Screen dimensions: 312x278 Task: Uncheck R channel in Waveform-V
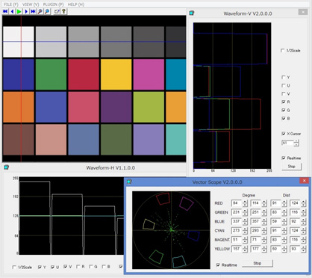(283, 102)
